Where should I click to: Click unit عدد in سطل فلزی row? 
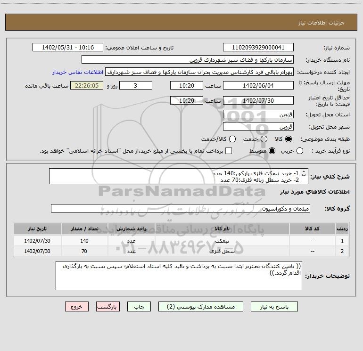point(131,251)
